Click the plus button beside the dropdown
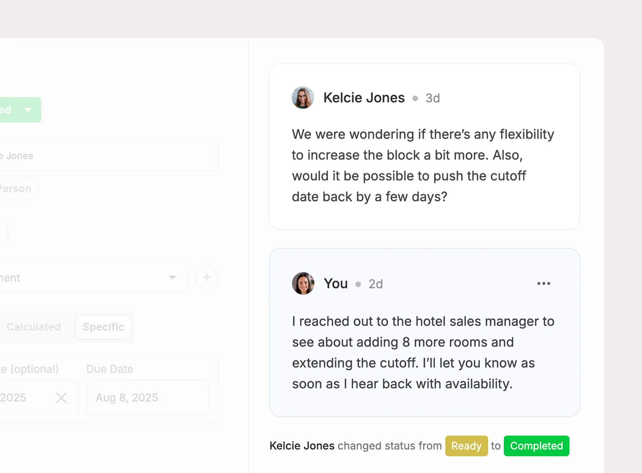The height and width of the screenshot is (473, 642). [x=207, y=277]
